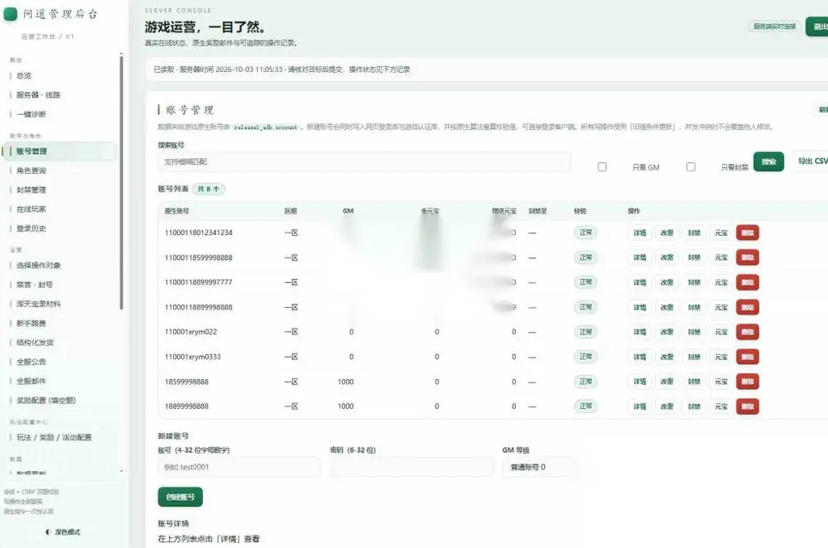Click 封禁 for account 11000118899998888

[694, 307]
